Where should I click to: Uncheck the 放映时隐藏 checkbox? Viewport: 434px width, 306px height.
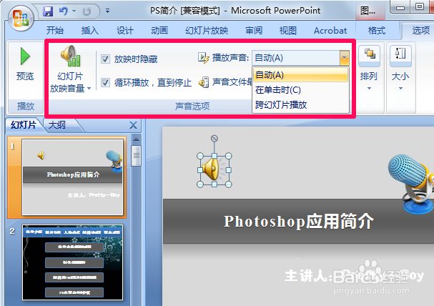105,59
